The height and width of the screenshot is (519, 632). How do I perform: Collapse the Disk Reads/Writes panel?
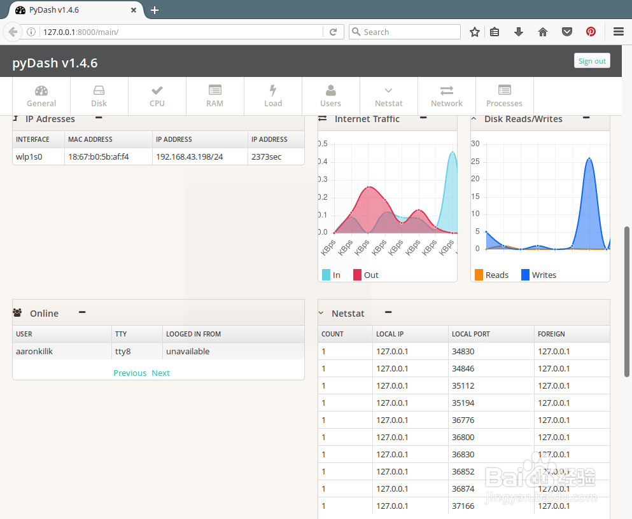point(586,118)
